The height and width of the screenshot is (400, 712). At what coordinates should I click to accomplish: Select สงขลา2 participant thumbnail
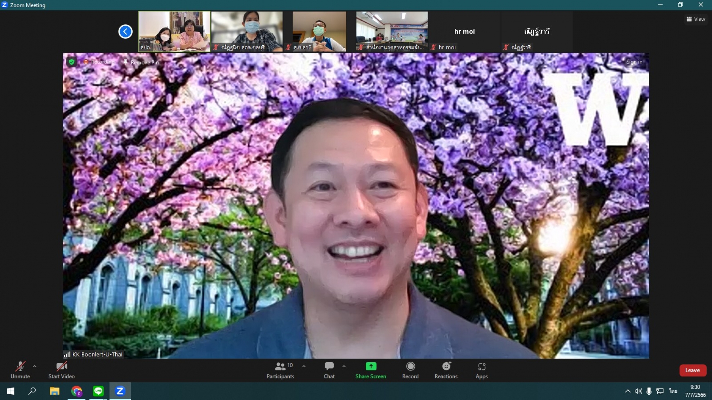(319, 31)
